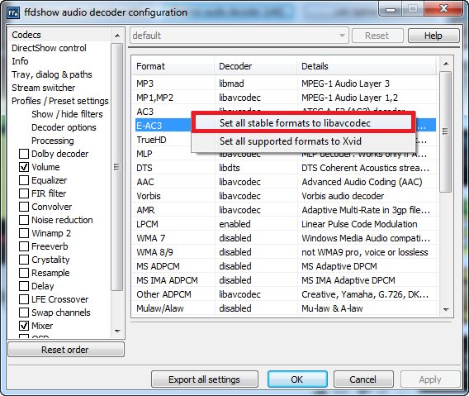Enable the Dolby decoder checkbox
469x396 pixels.
24,154
